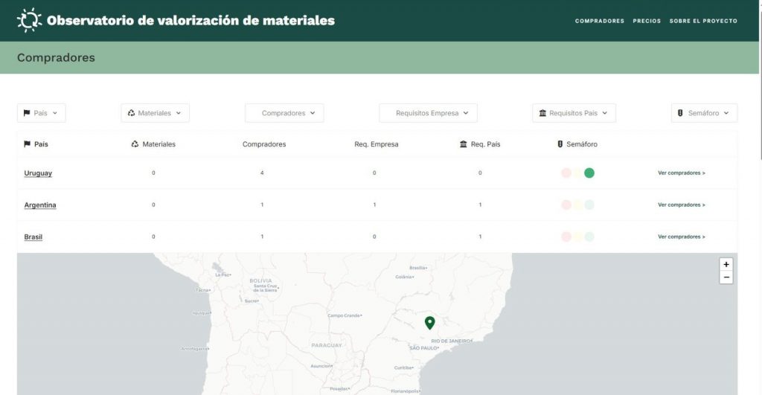This screenshot has height=395, width=762.
Task: Click the red semaphore light for Brasil
Action: pyautogui.click(x=566, y=237)
